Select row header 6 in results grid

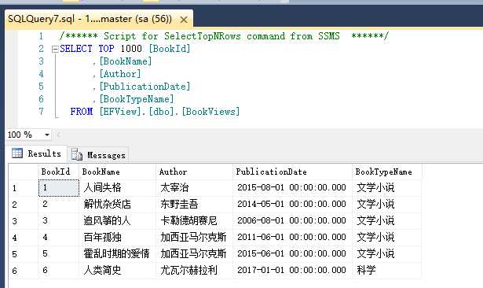pyautogui.click(x=24, y=271)
